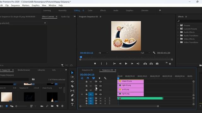202x113 pixels.
Task: Click the Extract button
Action: coord(151,63)
